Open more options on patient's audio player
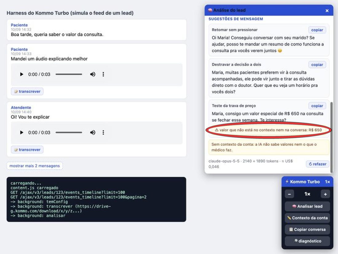The height and width of the screenshot is (254, 338). point(103,74)
